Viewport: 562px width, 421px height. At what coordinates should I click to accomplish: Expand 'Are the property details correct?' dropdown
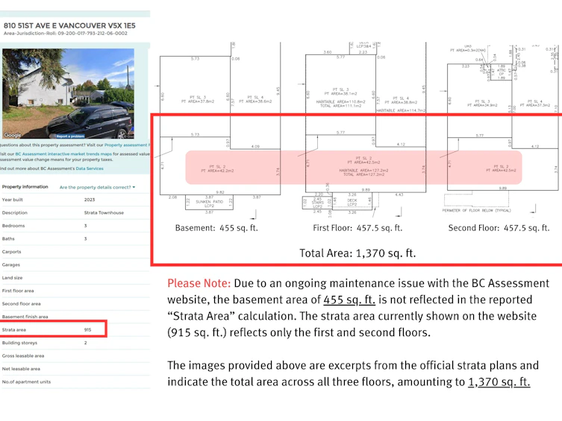(x=97, y=187)
